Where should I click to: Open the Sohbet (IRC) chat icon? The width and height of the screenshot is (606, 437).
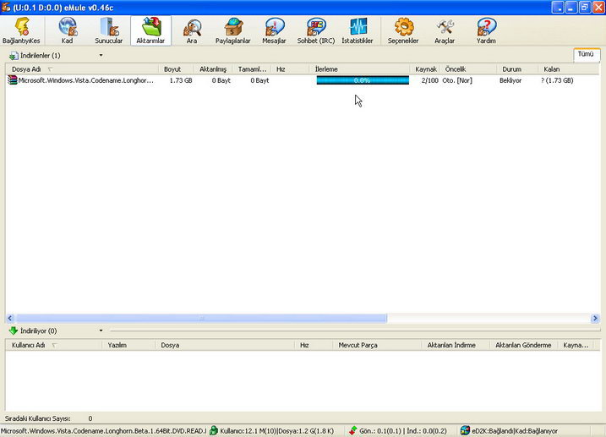point(316,30)
